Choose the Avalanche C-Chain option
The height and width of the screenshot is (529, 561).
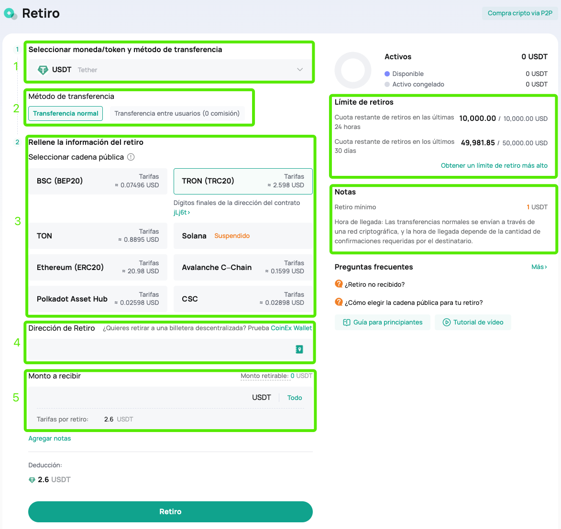click(243, 267)
